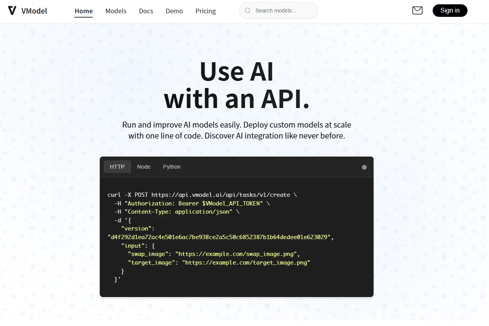This screenshot has width=489, height=326.
Task: Switch to the Node code tab
Action: [144, 166]
